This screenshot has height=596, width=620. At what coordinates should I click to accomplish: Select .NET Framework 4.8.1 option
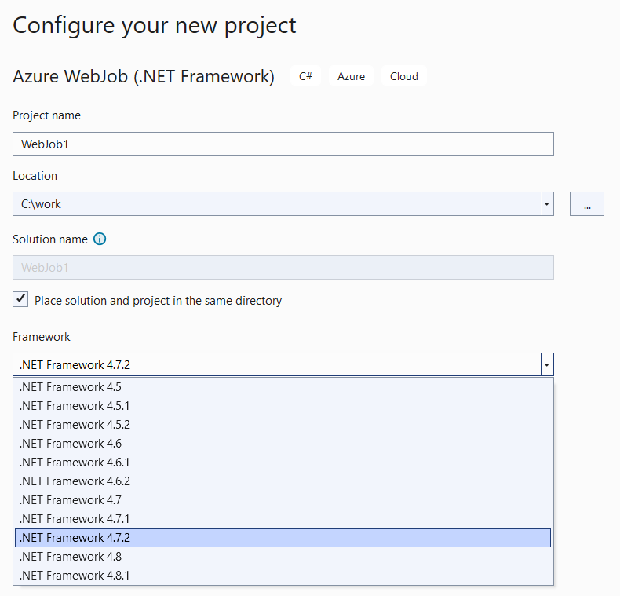(x=283, y=576)
